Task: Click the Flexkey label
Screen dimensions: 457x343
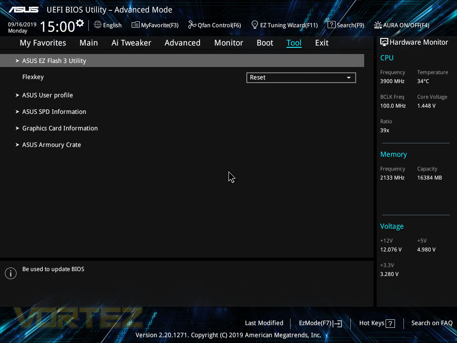Action: click(x=33, y=77)
